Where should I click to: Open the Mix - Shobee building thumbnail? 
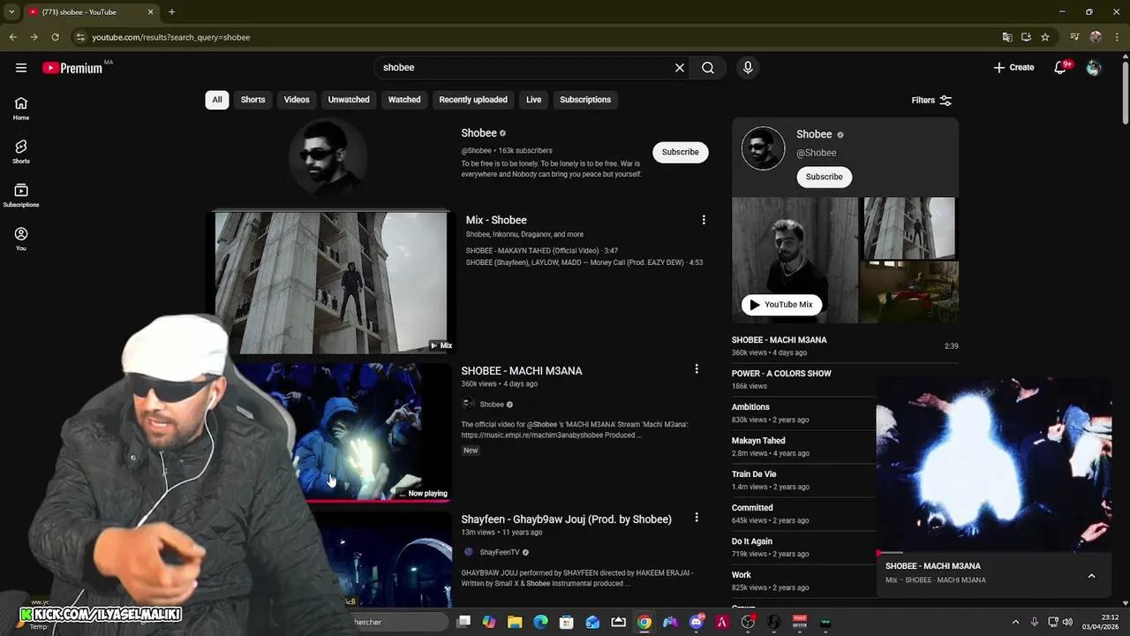(329, 282)
